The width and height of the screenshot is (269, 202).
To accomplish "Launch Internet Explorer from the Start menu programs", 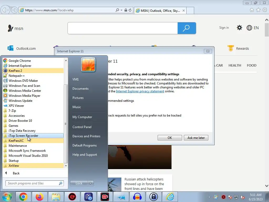I will [x=33, y=65].
